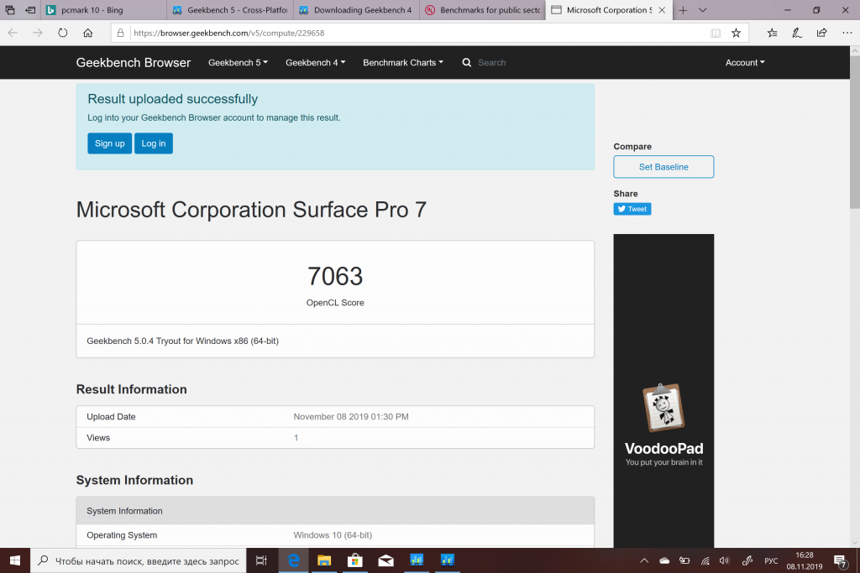The width and height of the screenshot is (860, 573).
Task: Open reading view icon in address bar
Action: [x=716, y=33]
